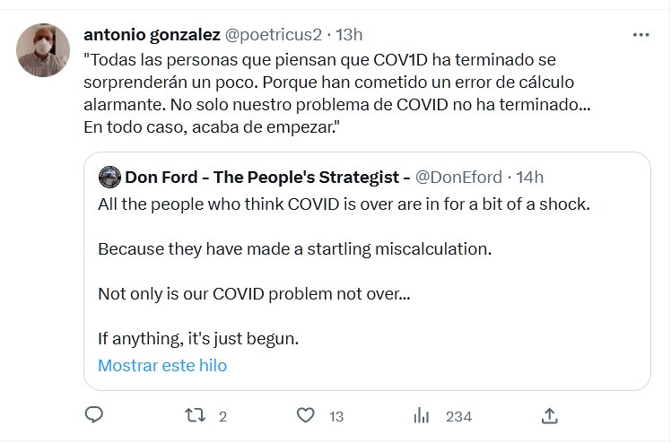Click the retweet arrows icon
This screenshot has width=671, height=443.
195,415
